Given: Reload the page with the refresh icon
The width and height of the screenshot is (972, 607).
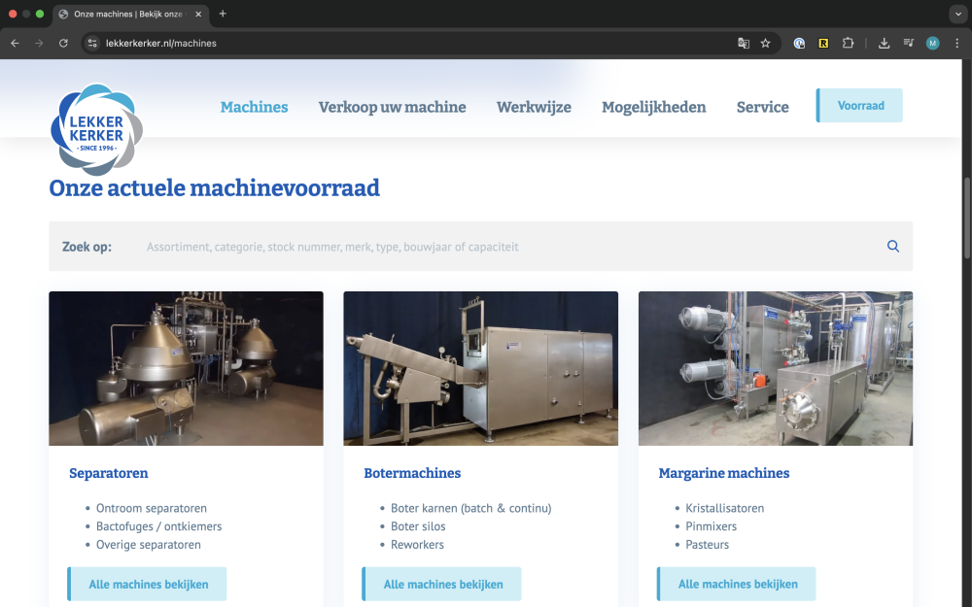Looking at the screenshot, I should tap(63, 43).
